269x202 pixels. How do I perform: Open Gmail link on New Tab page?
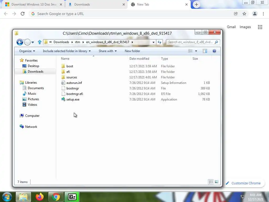(231, 27)
